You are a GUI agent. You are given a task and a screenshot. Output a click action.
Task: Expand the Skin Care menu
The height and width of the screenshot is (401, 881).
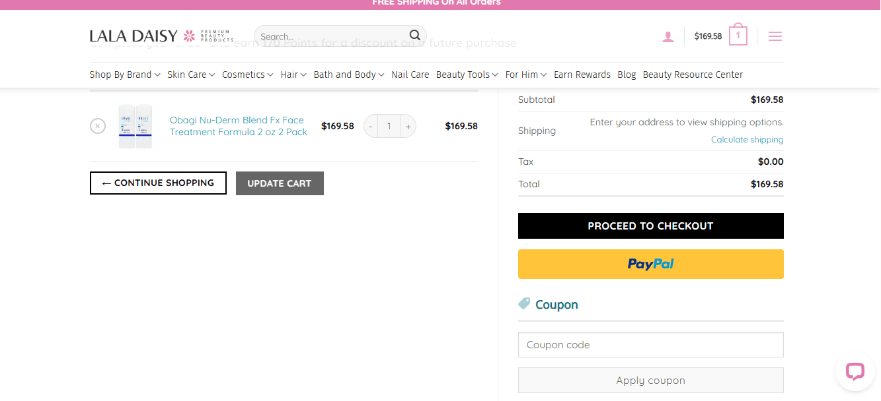tap(191, 75)
